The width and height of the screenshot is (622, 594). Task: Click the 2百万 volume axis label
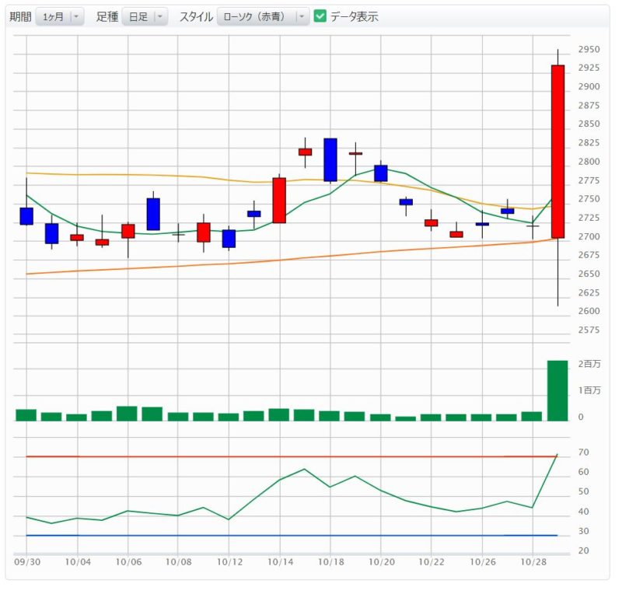click(x=589, y=364)
